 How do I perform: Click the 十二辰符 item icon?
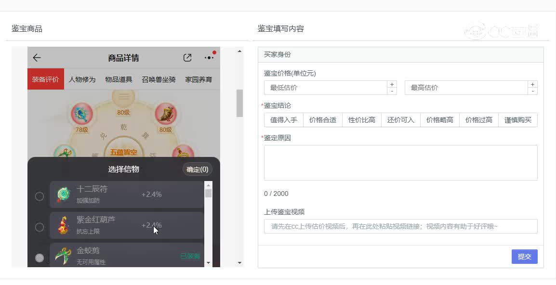(64, 194)
